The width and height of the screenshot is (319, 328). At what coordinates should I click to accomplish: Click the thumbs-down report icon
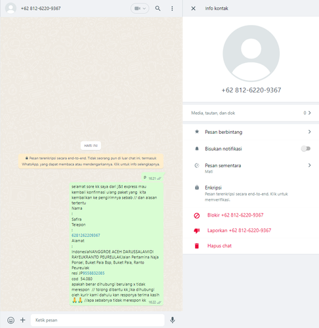pos(197,231)
